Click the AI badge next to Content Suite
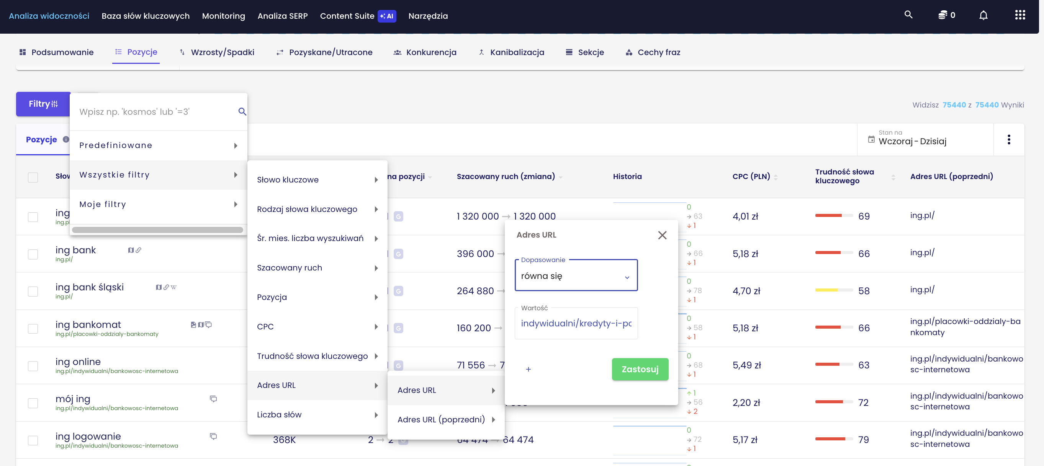 point(387,16)
